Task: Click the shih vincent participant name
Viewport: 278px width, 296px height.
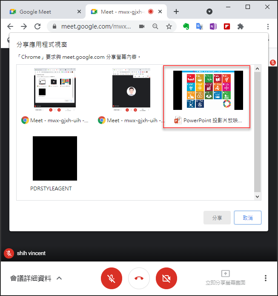Action: (31, 253)
